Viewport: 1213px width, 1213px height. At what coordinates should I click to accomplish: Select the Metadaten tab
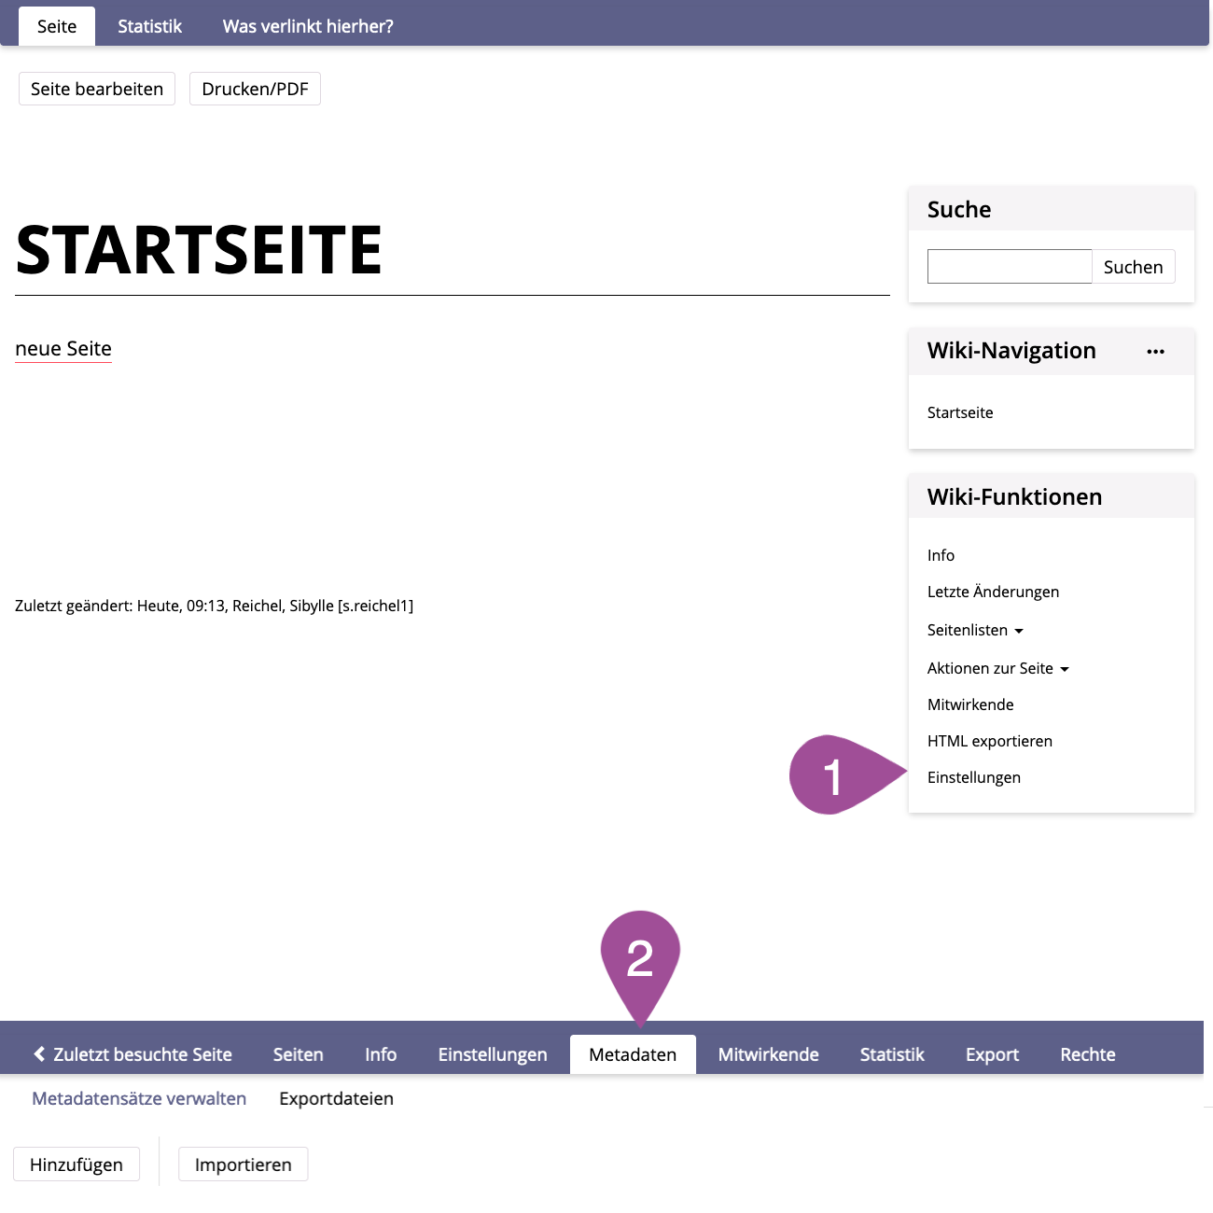pyautogui.click(x=633, y=1054)
